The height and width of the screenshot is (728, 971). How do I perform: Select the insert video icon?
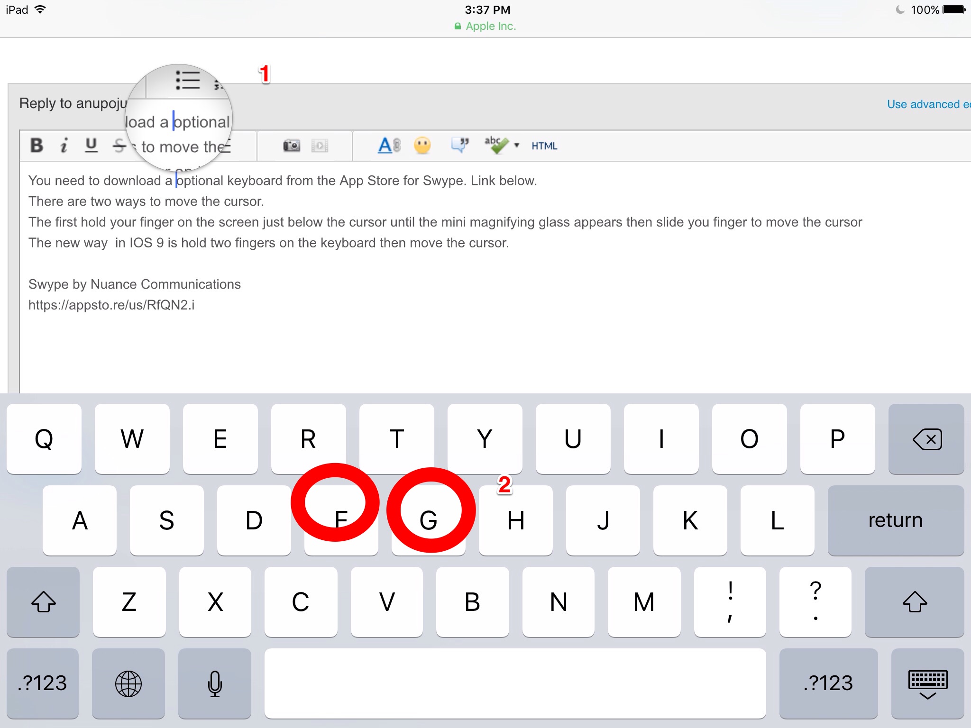click(319, 146)
